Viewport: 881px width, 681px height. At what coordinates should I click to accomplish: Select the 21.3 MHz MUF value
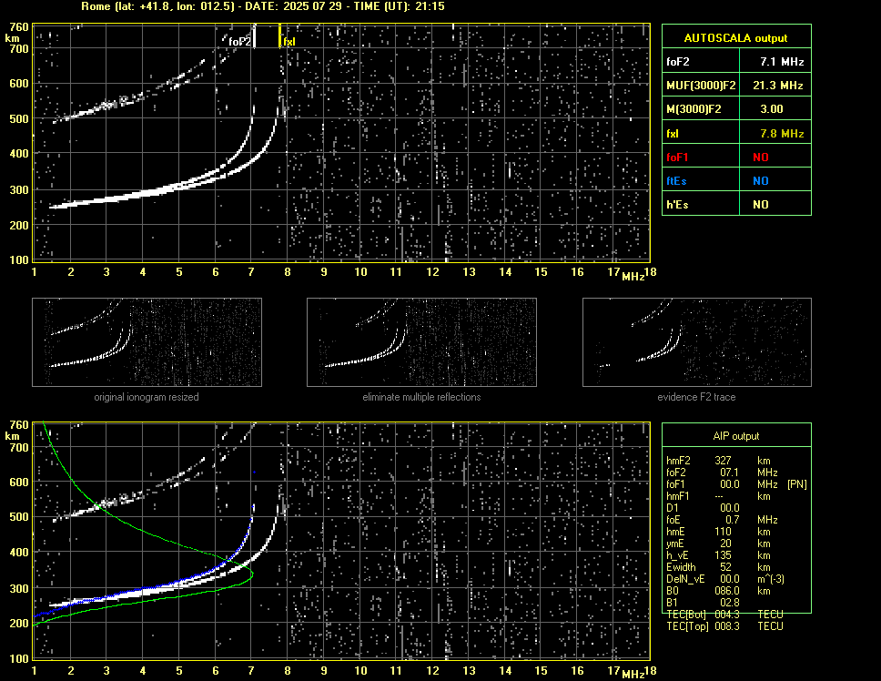(777, 86)
